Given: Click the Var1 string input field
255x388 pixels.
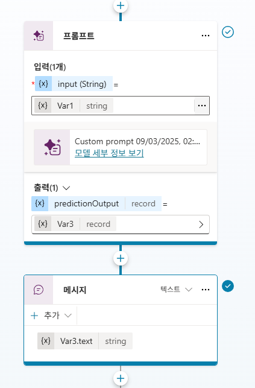Looking at the screenshot, I should tap(121, 106).
